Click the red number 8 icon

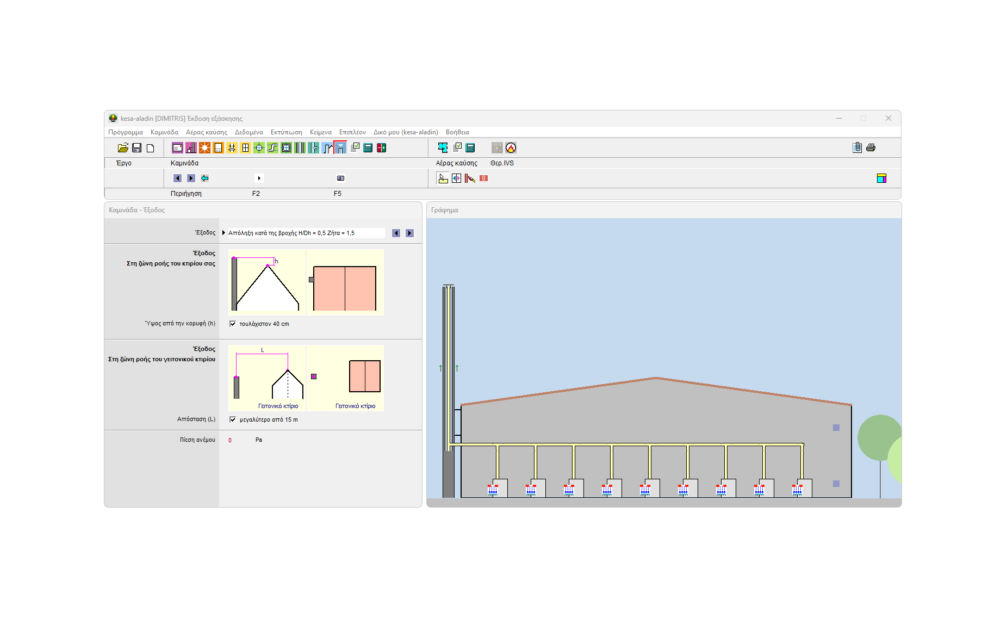click(484, 178)
